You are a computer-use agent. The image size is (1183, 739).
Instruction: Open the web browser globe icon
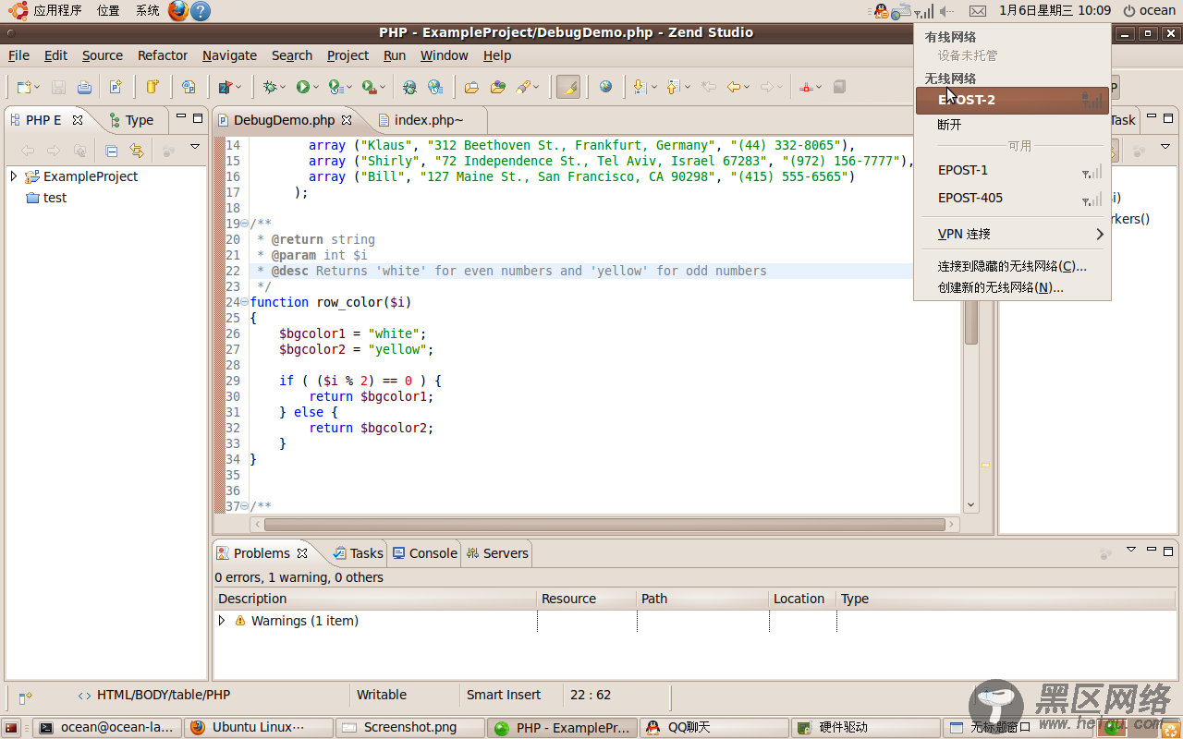606,87
